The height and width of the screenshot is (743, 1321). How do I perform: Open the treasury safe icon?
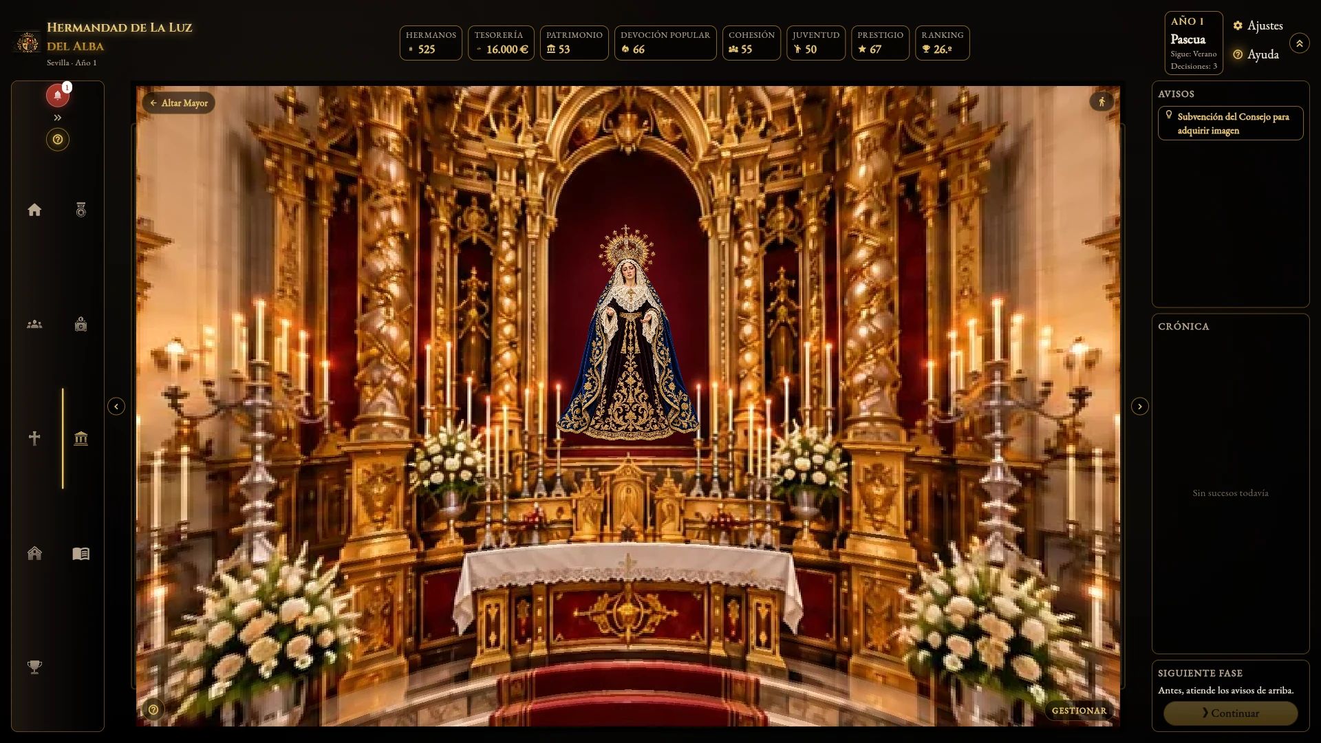click(x=81, y=324)
